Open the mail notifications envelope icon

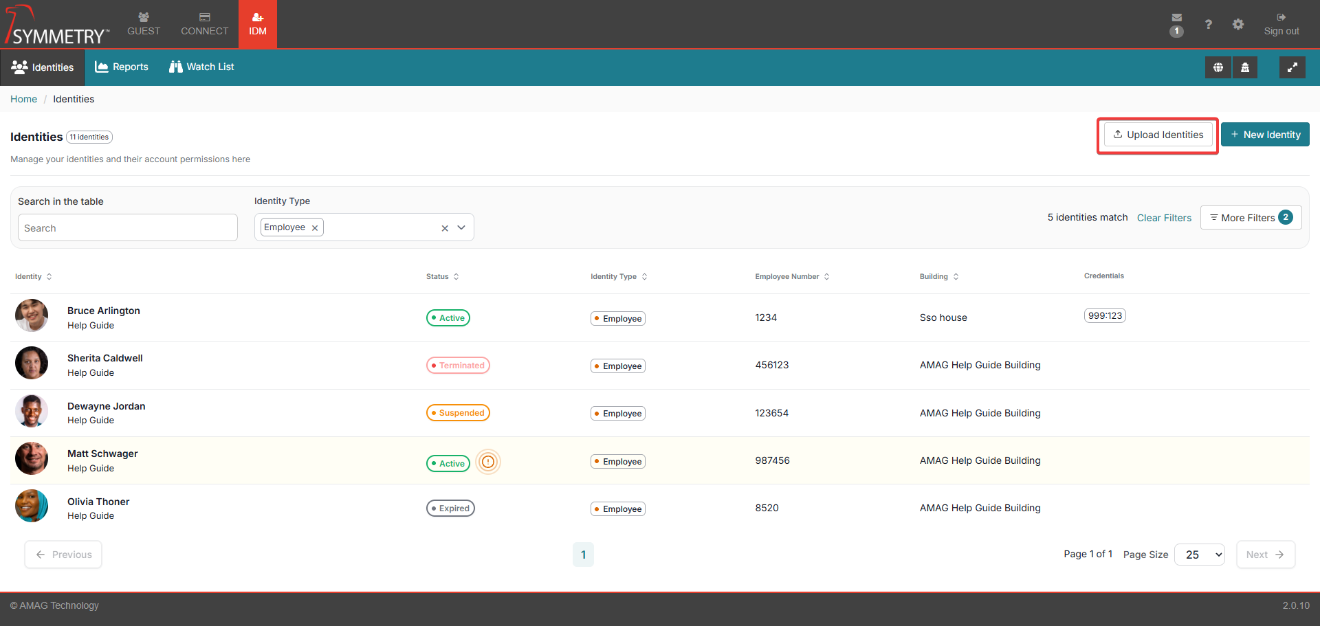(1176, 18)
